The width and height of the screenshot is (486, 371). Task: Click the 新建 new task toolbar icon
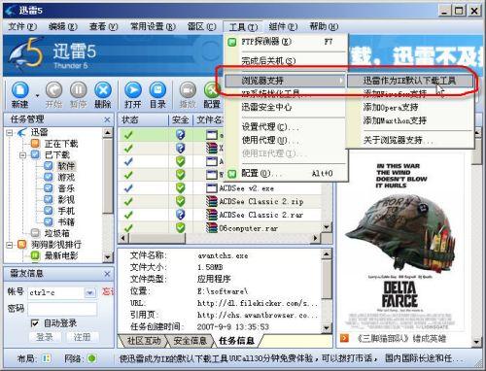20,94
